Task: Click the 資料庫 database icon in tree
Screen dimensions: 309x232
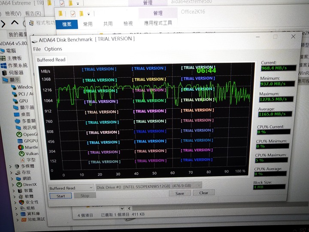Action: click(x=23, y=214)
